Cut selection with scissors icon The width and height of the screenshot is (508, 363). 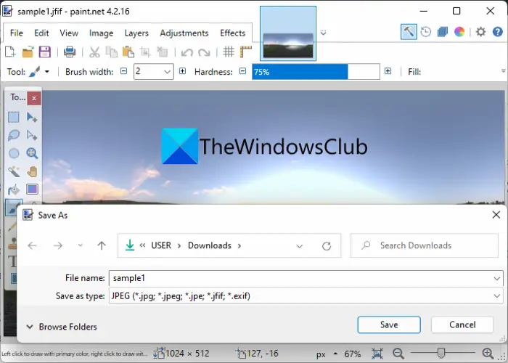tap(94, 52)
